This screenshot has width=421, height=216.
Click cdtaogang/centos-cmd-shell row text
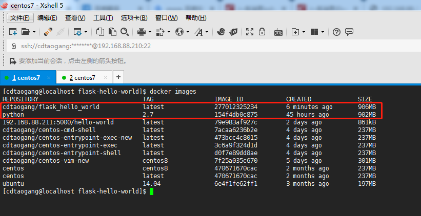pyautogui.click(x=49, y=130)
